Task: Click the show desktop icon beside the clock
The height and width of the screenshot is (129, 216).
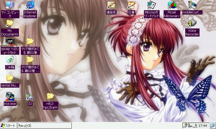Action: [213, 126]
